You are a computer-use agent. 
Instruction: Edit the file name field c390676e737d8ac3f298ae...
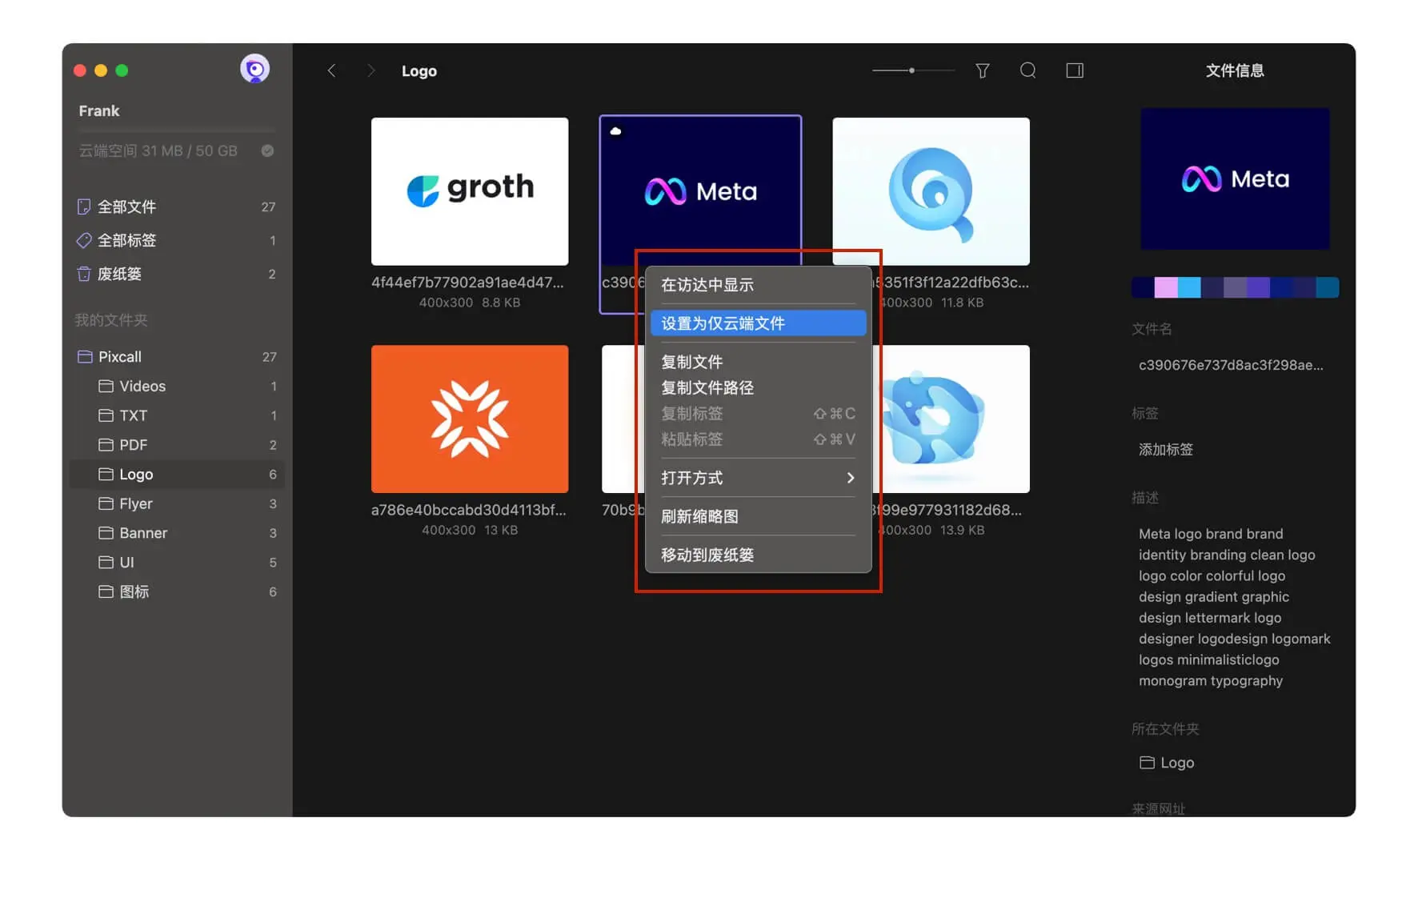coord(1231,365)
